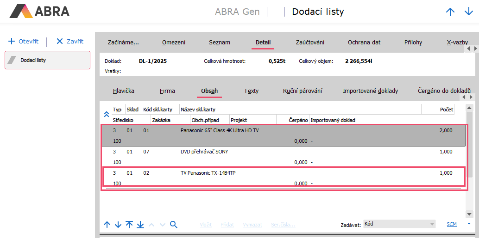Viewport: 479px width, 238px height.
Task: Click scrollbar up arrow of items table
Action: point(469,108)
